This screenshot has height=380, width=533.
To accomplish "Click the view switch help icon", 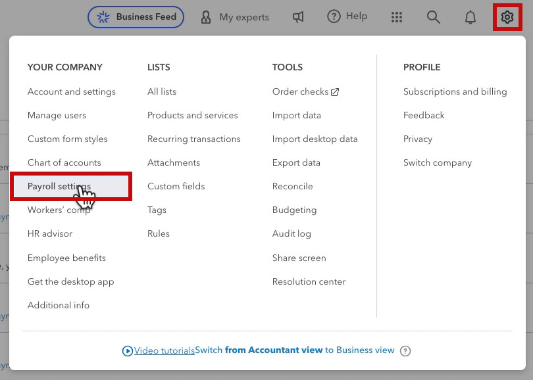I will [x=405, y=351].
